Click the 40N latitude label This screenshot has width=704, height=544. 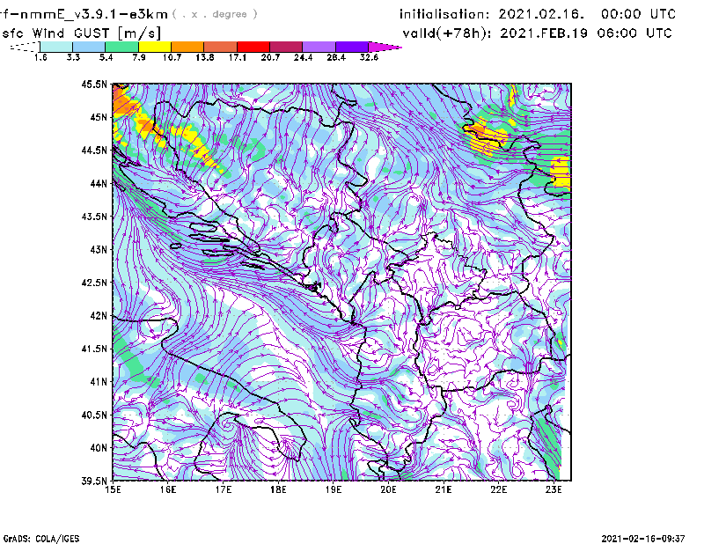(x=99, y=448)
